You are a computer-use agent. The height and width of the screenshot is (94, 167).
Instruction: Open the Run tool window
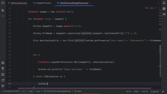click(x=3, y=63)
